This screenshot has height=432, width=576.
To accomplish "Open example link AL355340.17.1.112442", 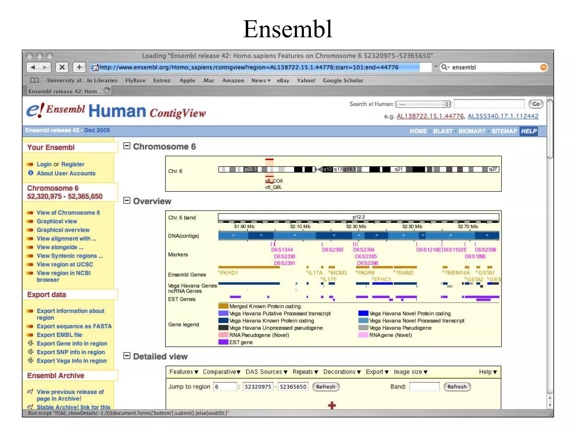I will coord(503,116).
